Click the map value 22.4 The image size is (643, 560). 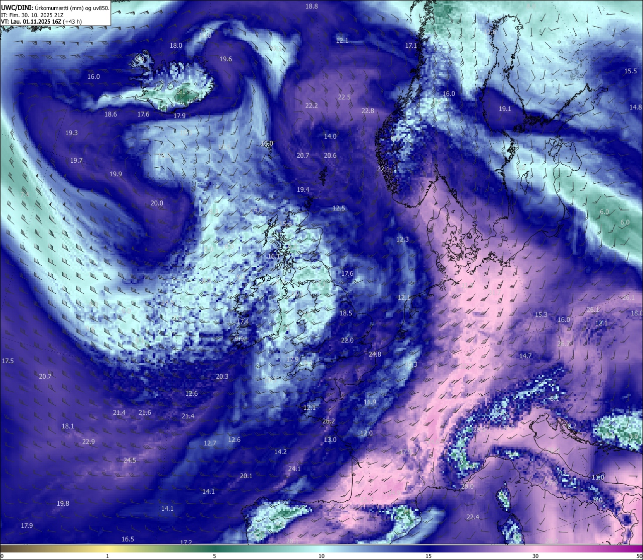(x=473, y=517)
